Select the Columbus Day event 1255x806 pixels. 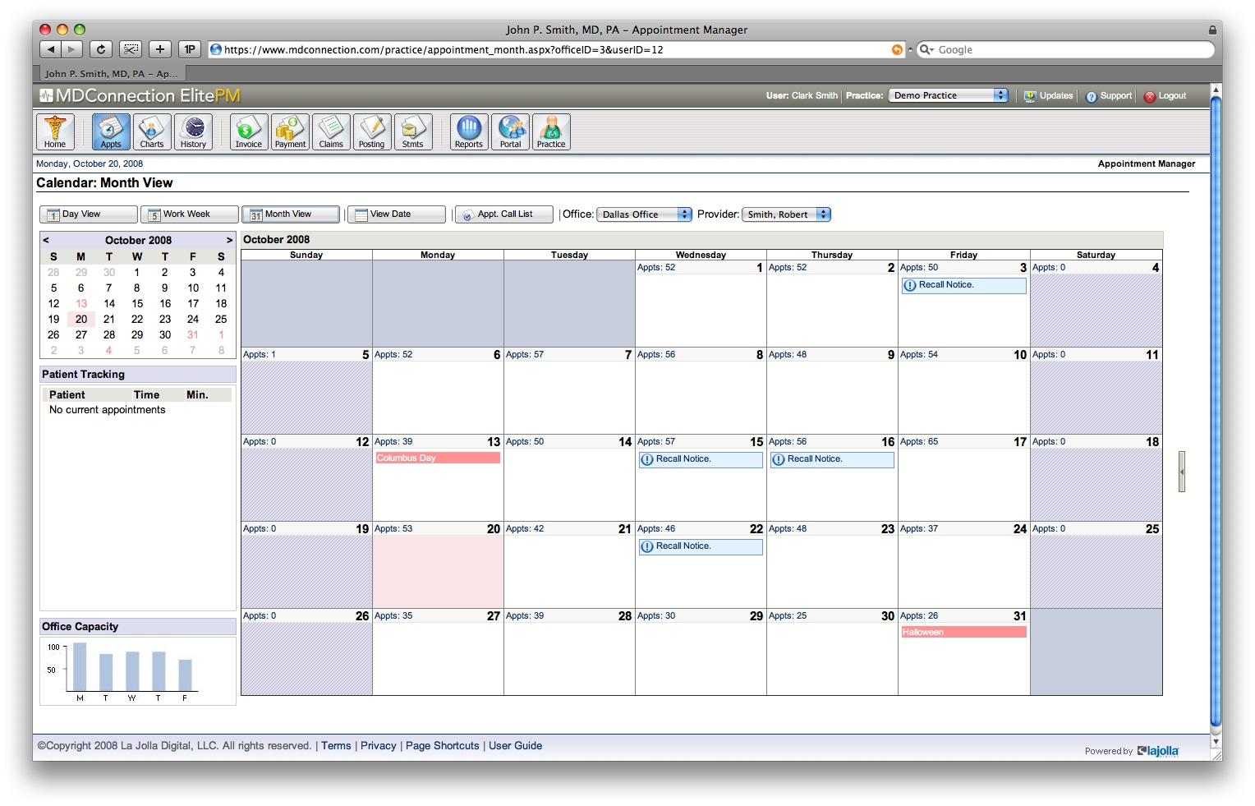pyautogui.click(x=438, y=458)
